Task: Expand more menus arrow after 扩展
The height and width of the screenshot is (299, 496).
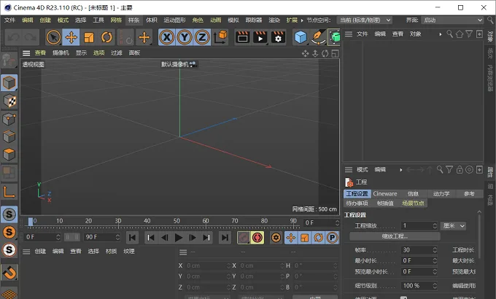Action: (x=302, y=20)
